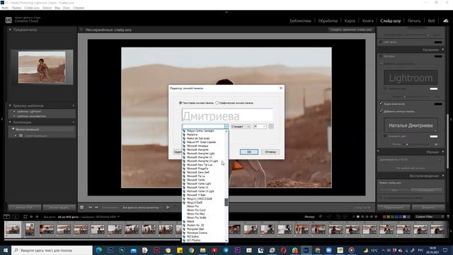Open the cloud sync status icon
The width and height of the screenshot is (453, 255).
click(446, 21)
